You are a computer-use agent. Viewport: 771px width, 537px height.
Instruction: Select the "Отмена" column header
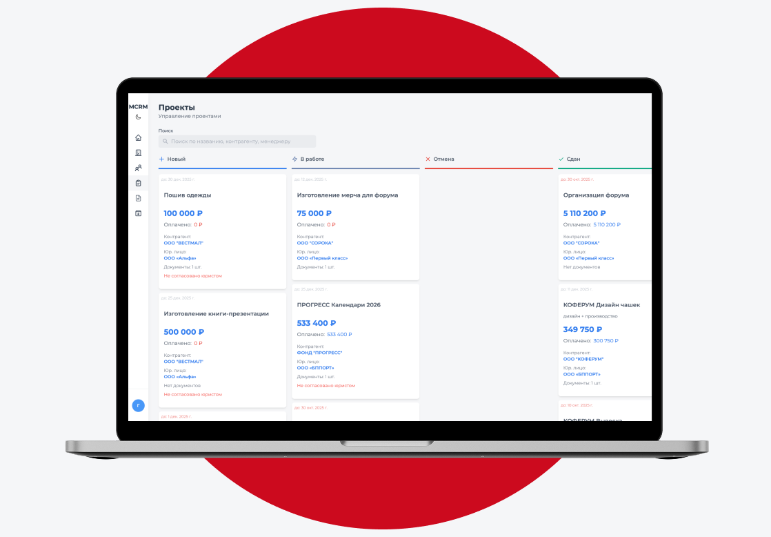point(443,159)
